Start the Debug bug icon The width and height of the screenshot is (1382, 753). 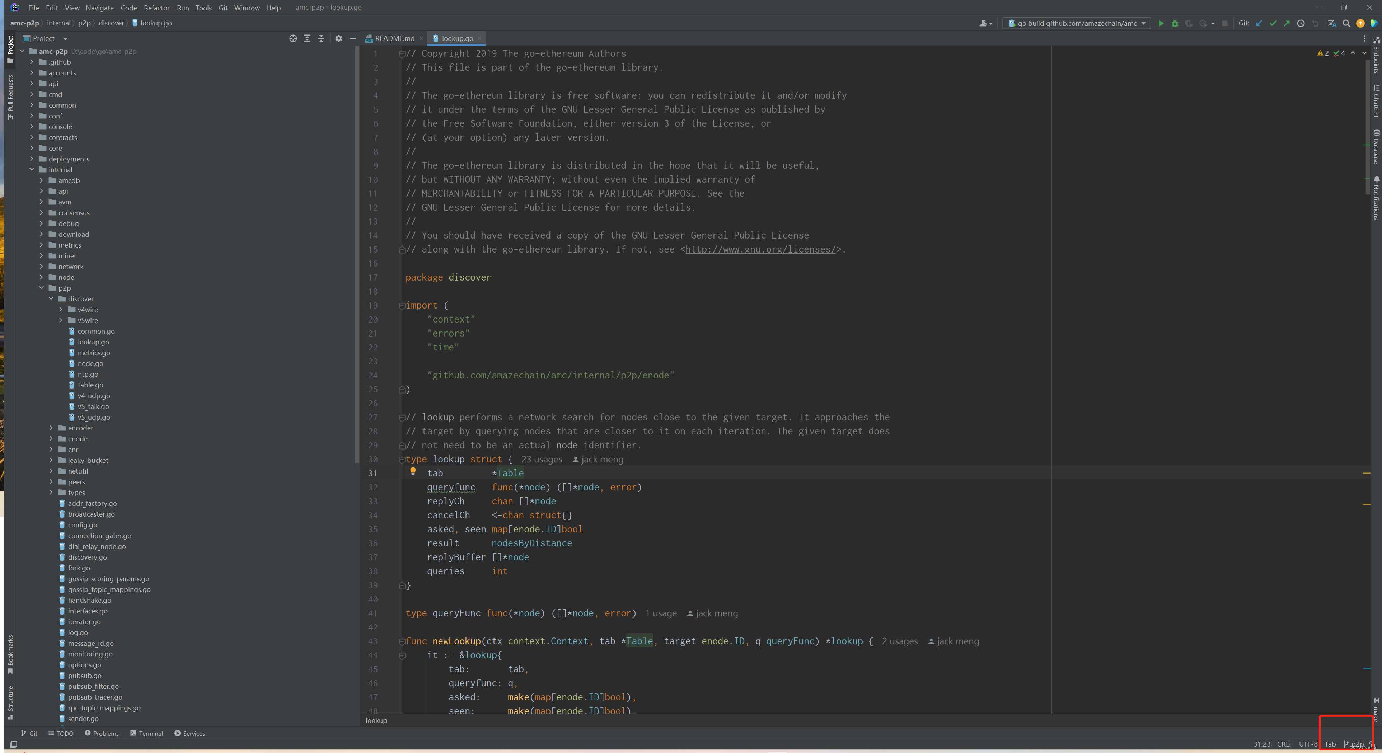point(1174,24)
